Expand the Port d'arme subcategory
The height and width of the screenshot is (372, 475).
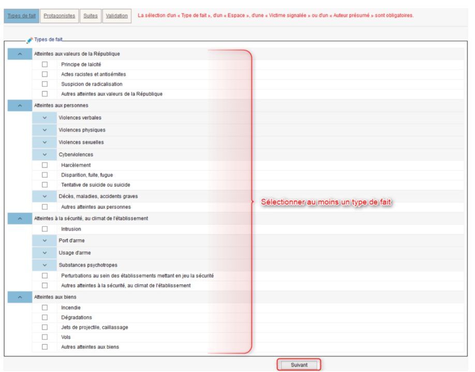click(44, 241)
